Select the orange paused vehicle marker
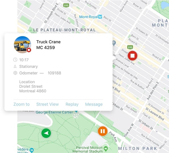Image resolution: width=169 pixels, height=153 pixels. pyautogui.click(x=103, y=131)
